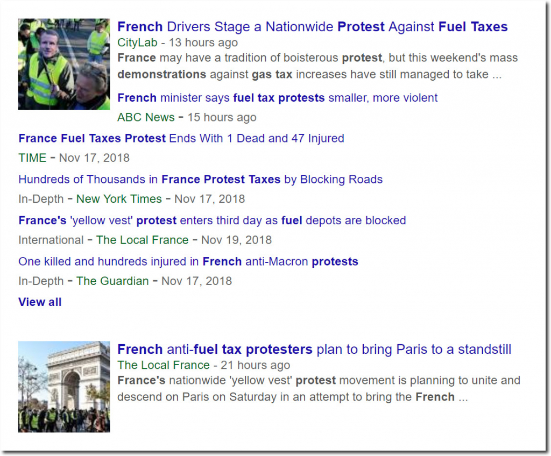
Task: Click the Arc de Triomphe thumbnail
Action: tap(63, 387)
